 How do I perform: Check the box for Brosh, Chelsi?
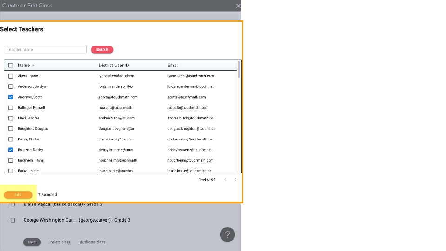[11, 139]
